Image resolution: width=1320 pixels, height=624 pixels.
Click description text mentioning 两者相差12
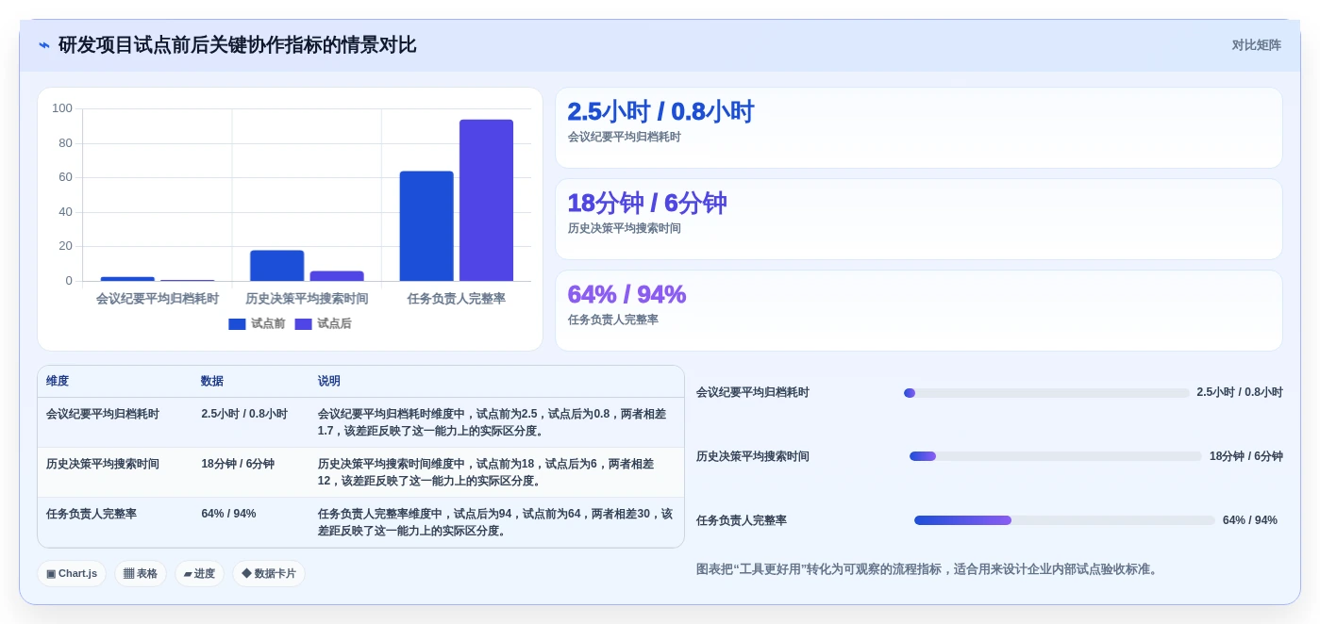coord(488,472)
